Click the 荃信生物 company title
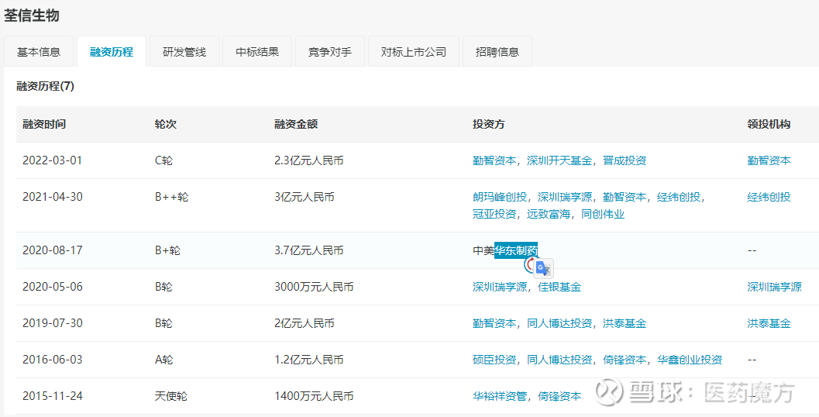The image size is (819, 417). tap(31, 16)
